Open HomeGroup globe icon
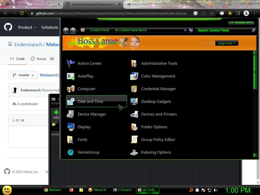This screenshot has width=260, height=195. tap(71, 152)
